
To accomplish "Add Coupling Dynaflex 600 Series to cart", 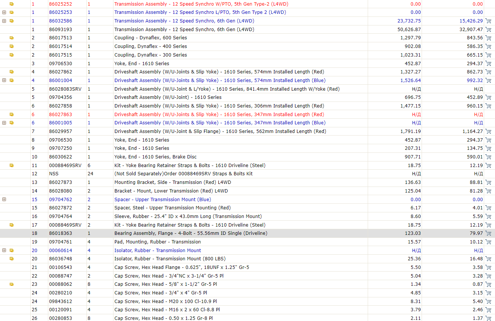I will point(488,38).
